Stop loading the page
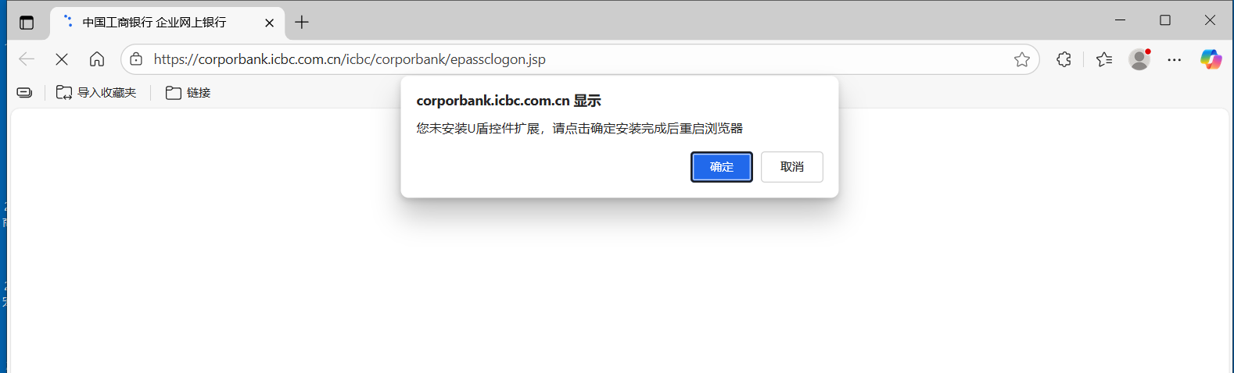 (x=62, y=59)
